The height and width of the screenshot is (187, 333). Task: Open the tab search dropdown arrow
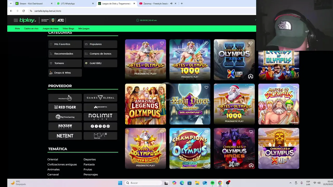coord(11,4)
